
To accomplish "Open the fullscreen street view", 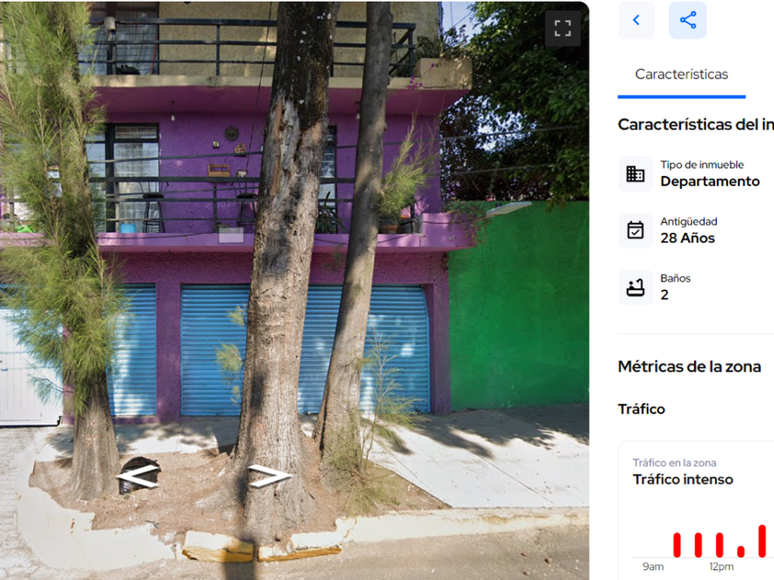I will (x=563, y=29).
